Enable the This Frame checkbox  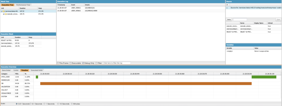point(58,63)
